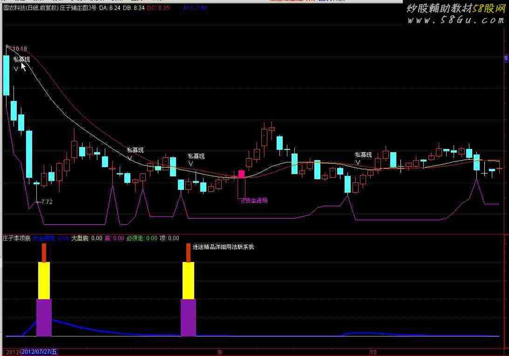The width and height of the screenshot is (509, 356).
Task: Click the sub-chart indicator name 庄子李顶底
Action: (17, 238)
